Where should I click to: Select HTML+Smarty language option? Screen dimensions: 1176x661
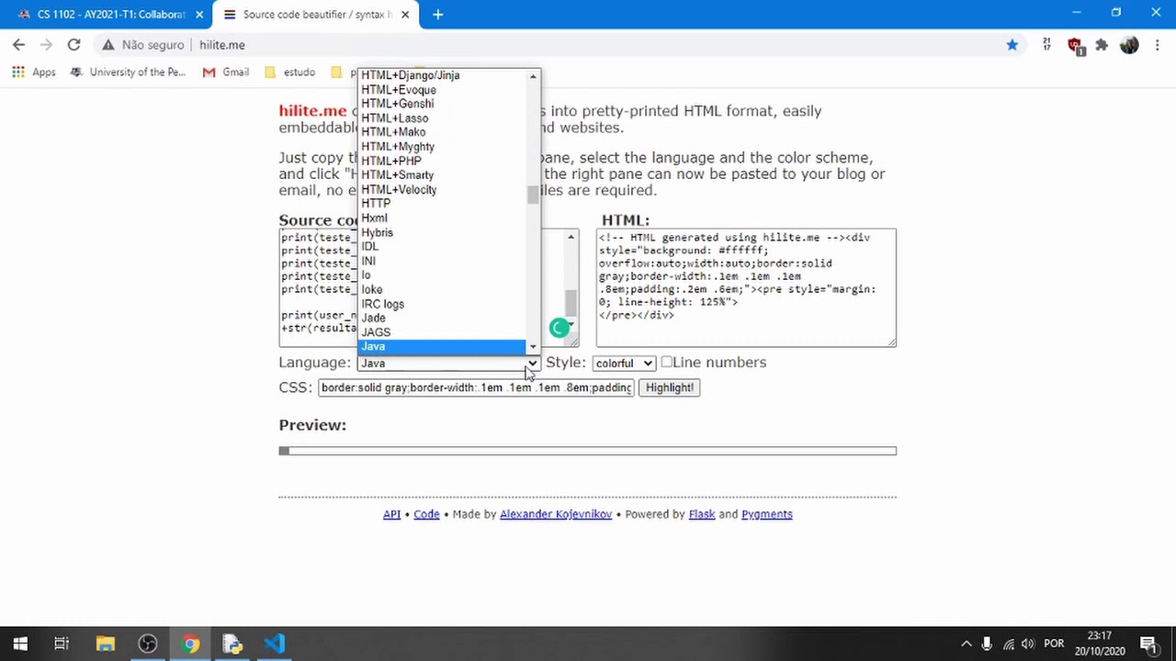click(442, 175)
